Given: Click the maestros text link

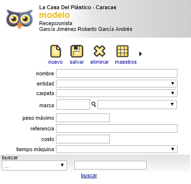Looking at the screenshot, I should pos(126,62).
